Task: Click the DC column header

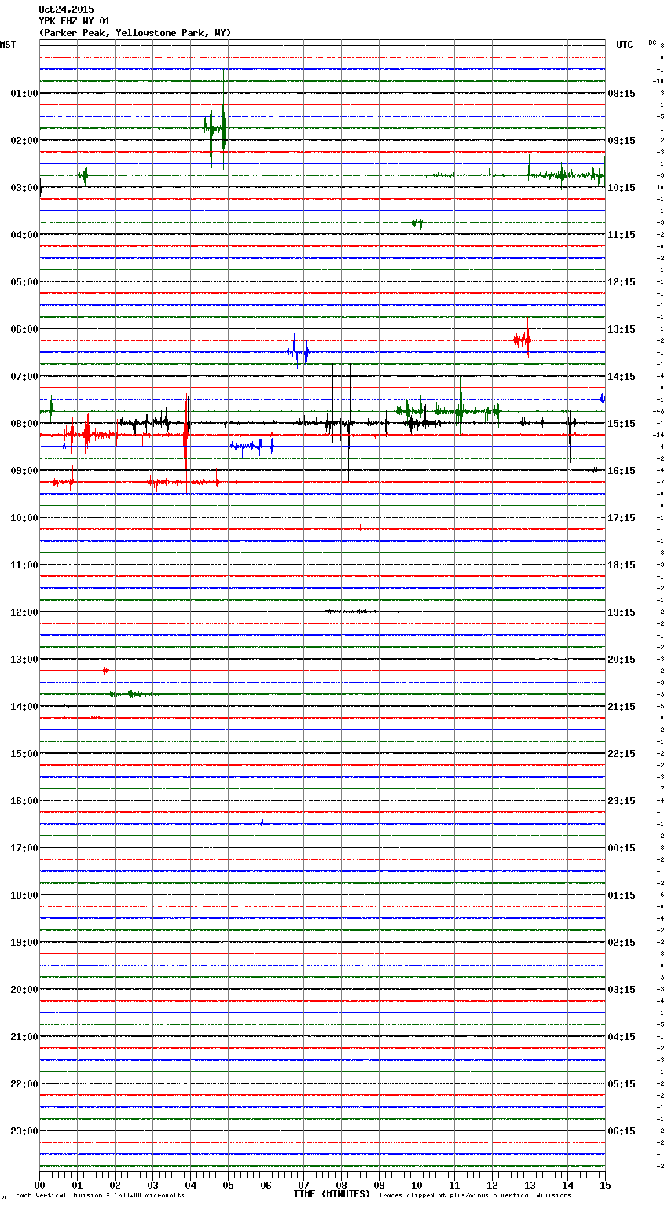Action: click(654, 42)
